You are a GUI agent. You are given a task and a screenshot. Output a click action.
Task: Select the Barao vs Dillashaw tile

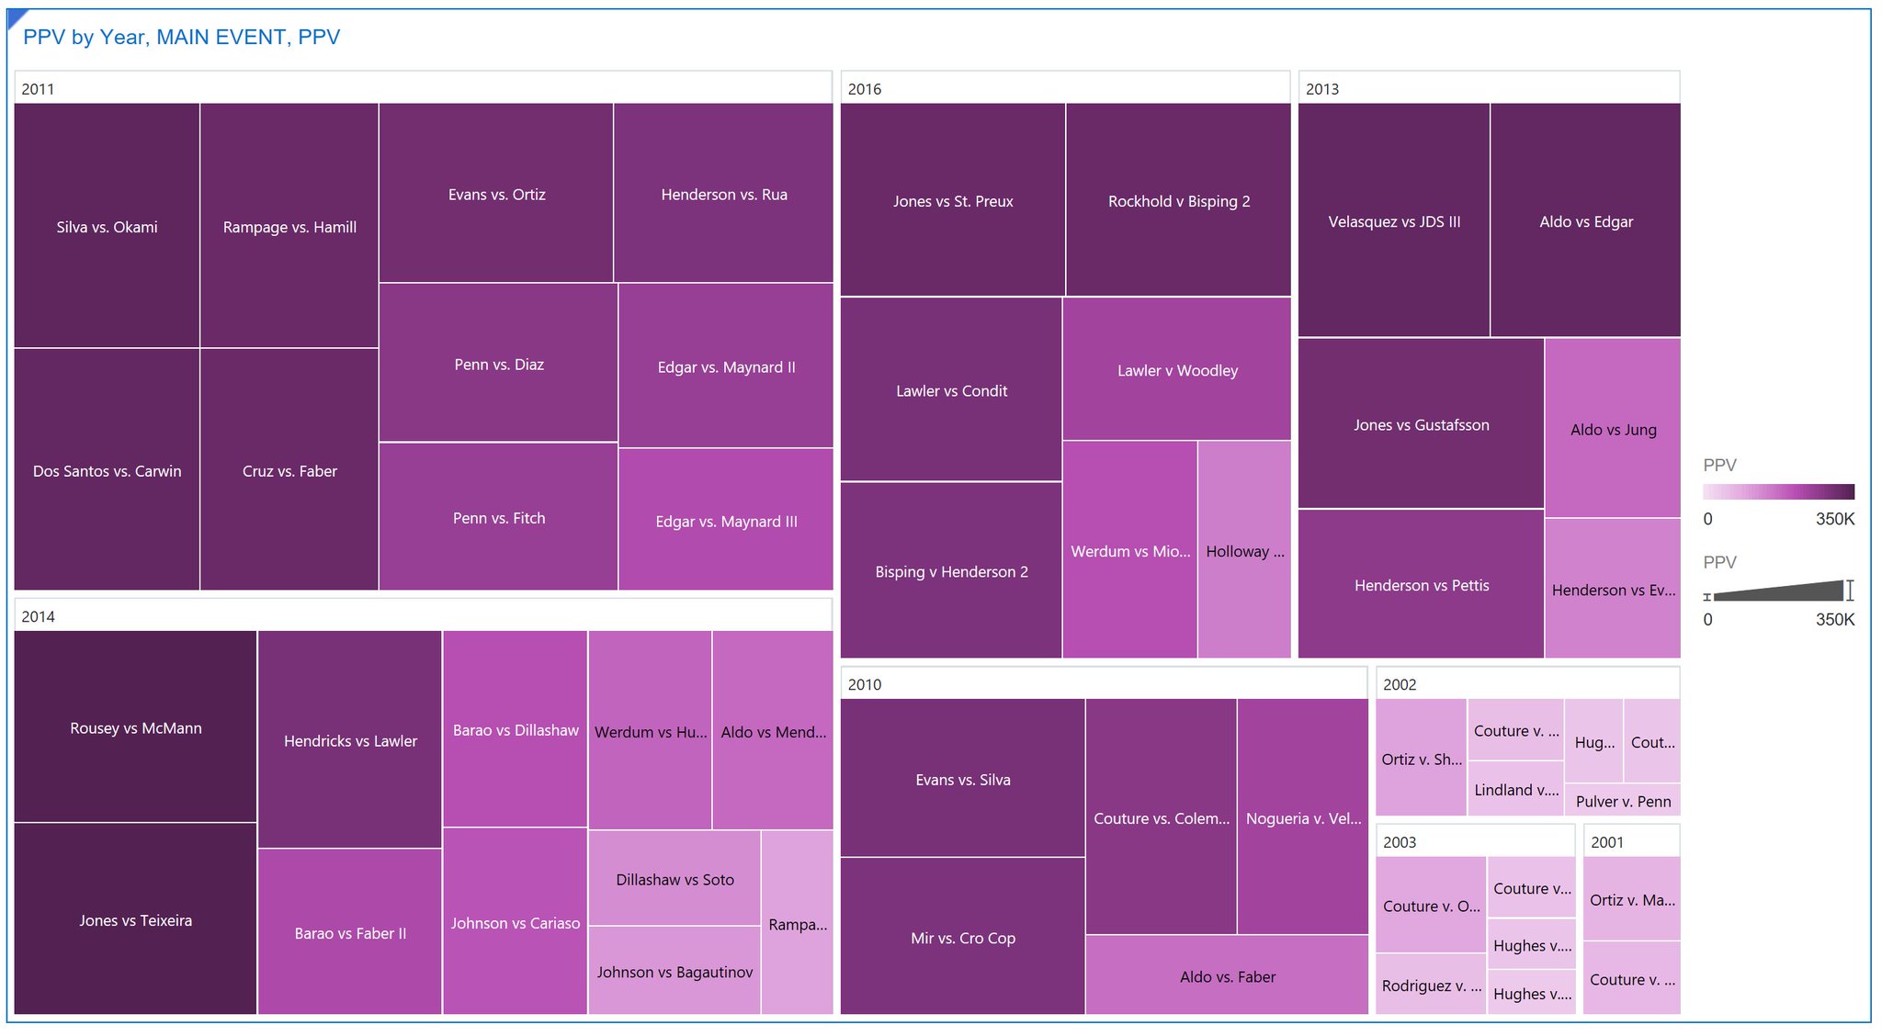tap(516, 728)
